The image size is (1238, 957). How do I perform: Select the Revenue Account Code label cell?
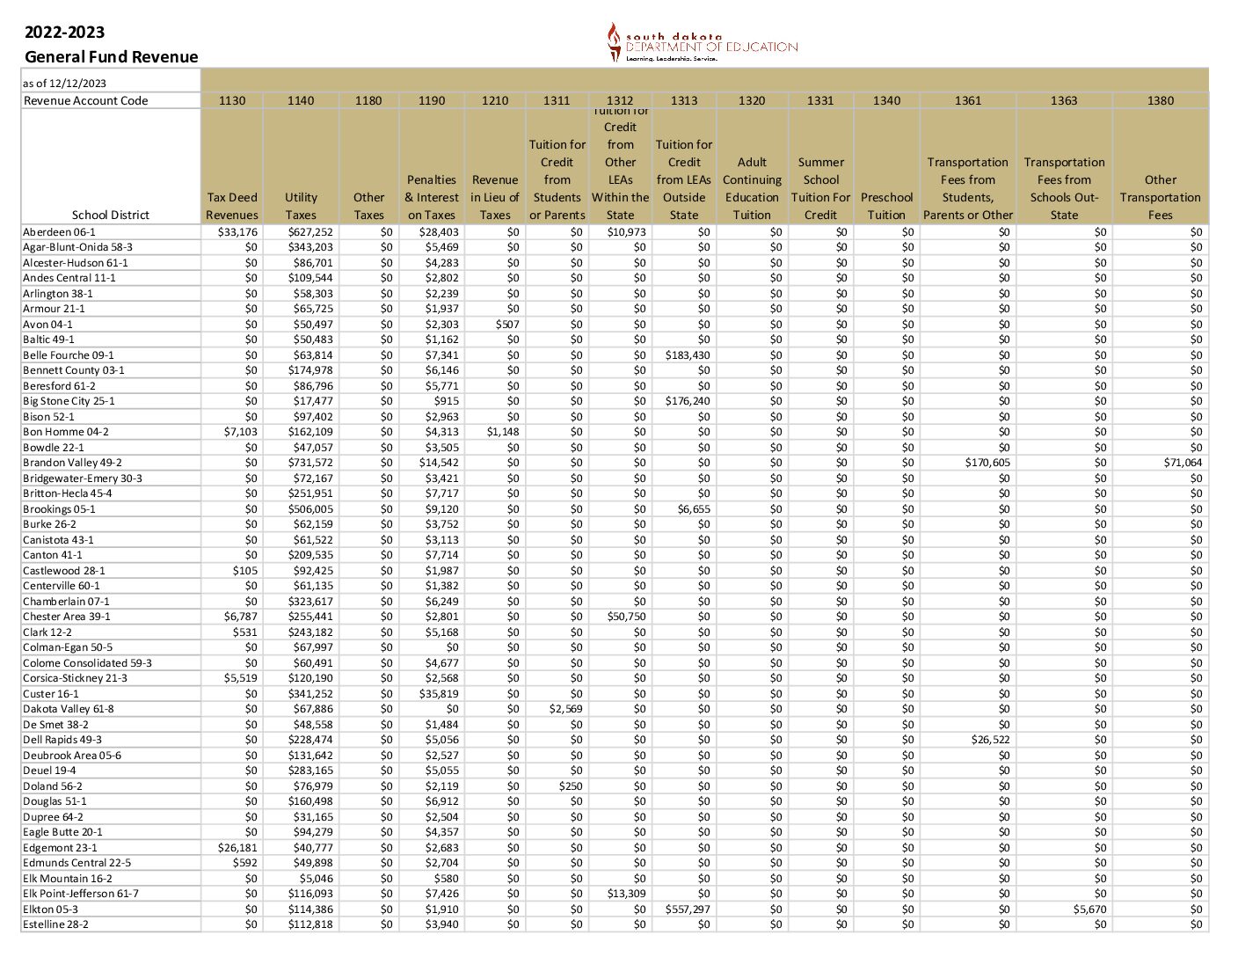tap(85, 100)
